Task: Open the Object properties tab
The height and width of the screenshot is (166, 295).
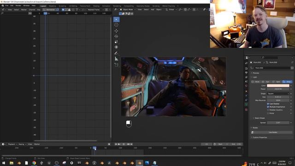Action: tap(246, 91)
